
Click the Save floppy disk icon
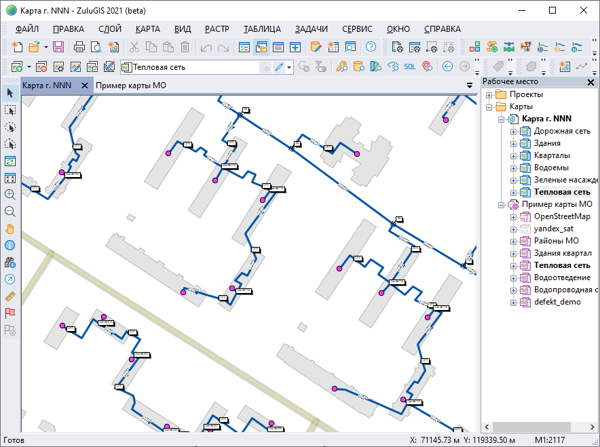click(58, 47)
